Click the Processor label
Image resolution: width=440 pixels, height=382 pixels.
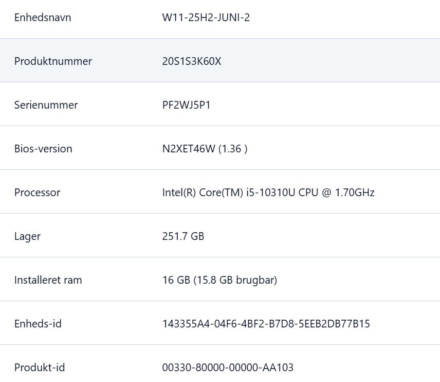click(38, 193)
